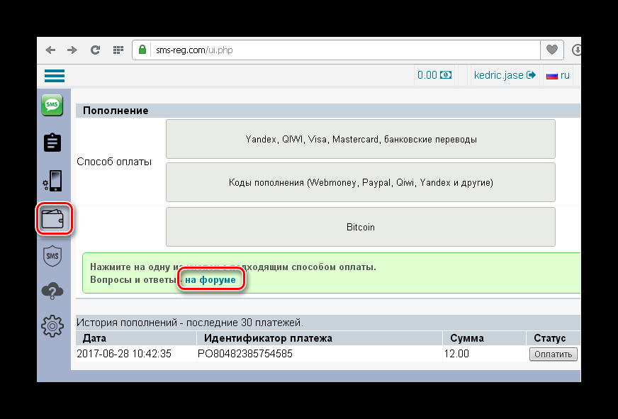Select payment ID PO80482385754585
Viewport: 618px width, 419px height.
pos(245,354)
